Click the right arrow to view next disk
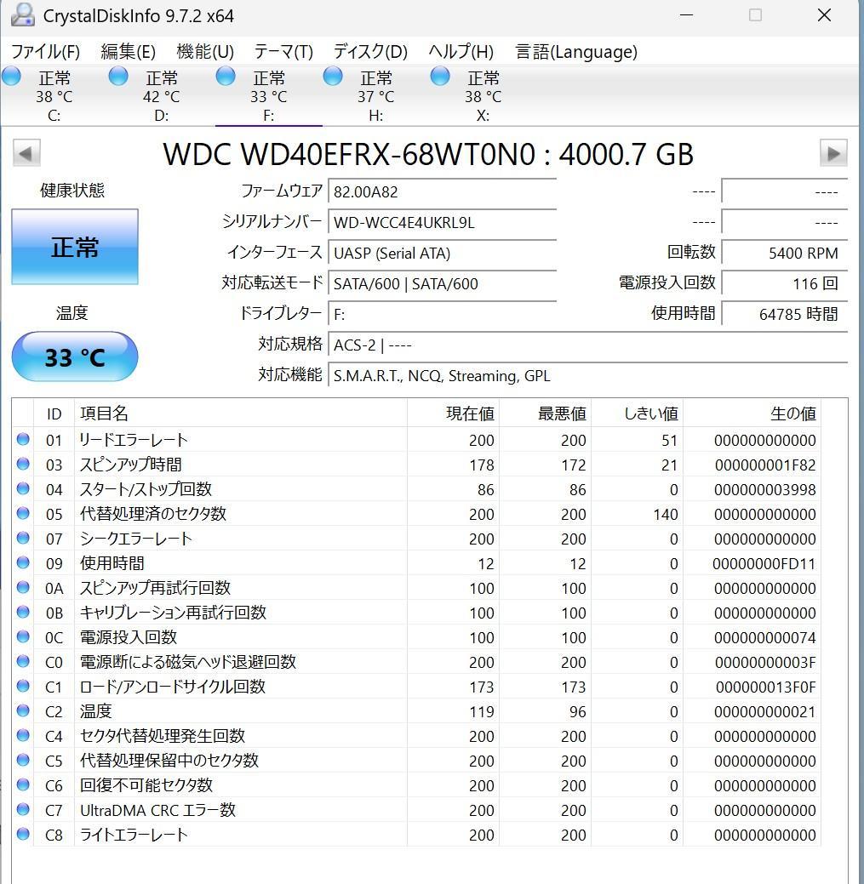The image size is (864, 884). 833,153
